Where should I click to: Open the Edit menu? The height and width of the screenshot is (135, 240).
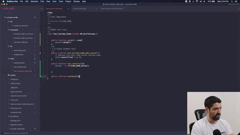tap(27, 1)
